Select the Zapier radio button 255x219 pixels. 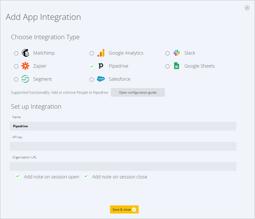[16, 66]
